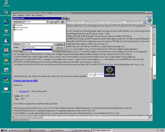Image resolution: width=165 pixels, height=132 pixels.
Task: Select the Papierkorb recycle bin icon
Action: click(x=6, y=32)
